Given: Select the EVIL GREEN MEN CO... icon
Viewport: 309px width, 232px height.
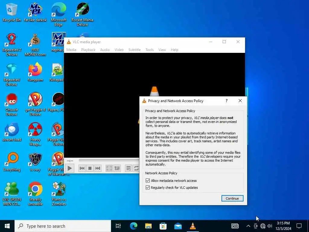Looking at the screenshot, I should point(12,194).
